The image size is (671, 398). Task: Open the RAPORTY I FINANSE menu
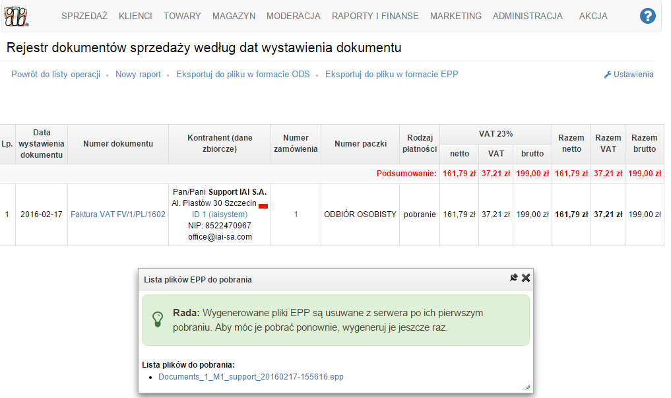click(375, 16)
